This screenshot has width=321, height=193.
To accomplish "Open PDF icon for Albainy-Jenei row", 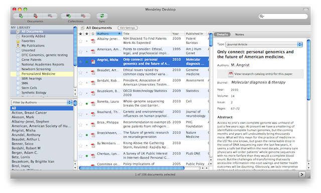I will [x=93, y=41].
